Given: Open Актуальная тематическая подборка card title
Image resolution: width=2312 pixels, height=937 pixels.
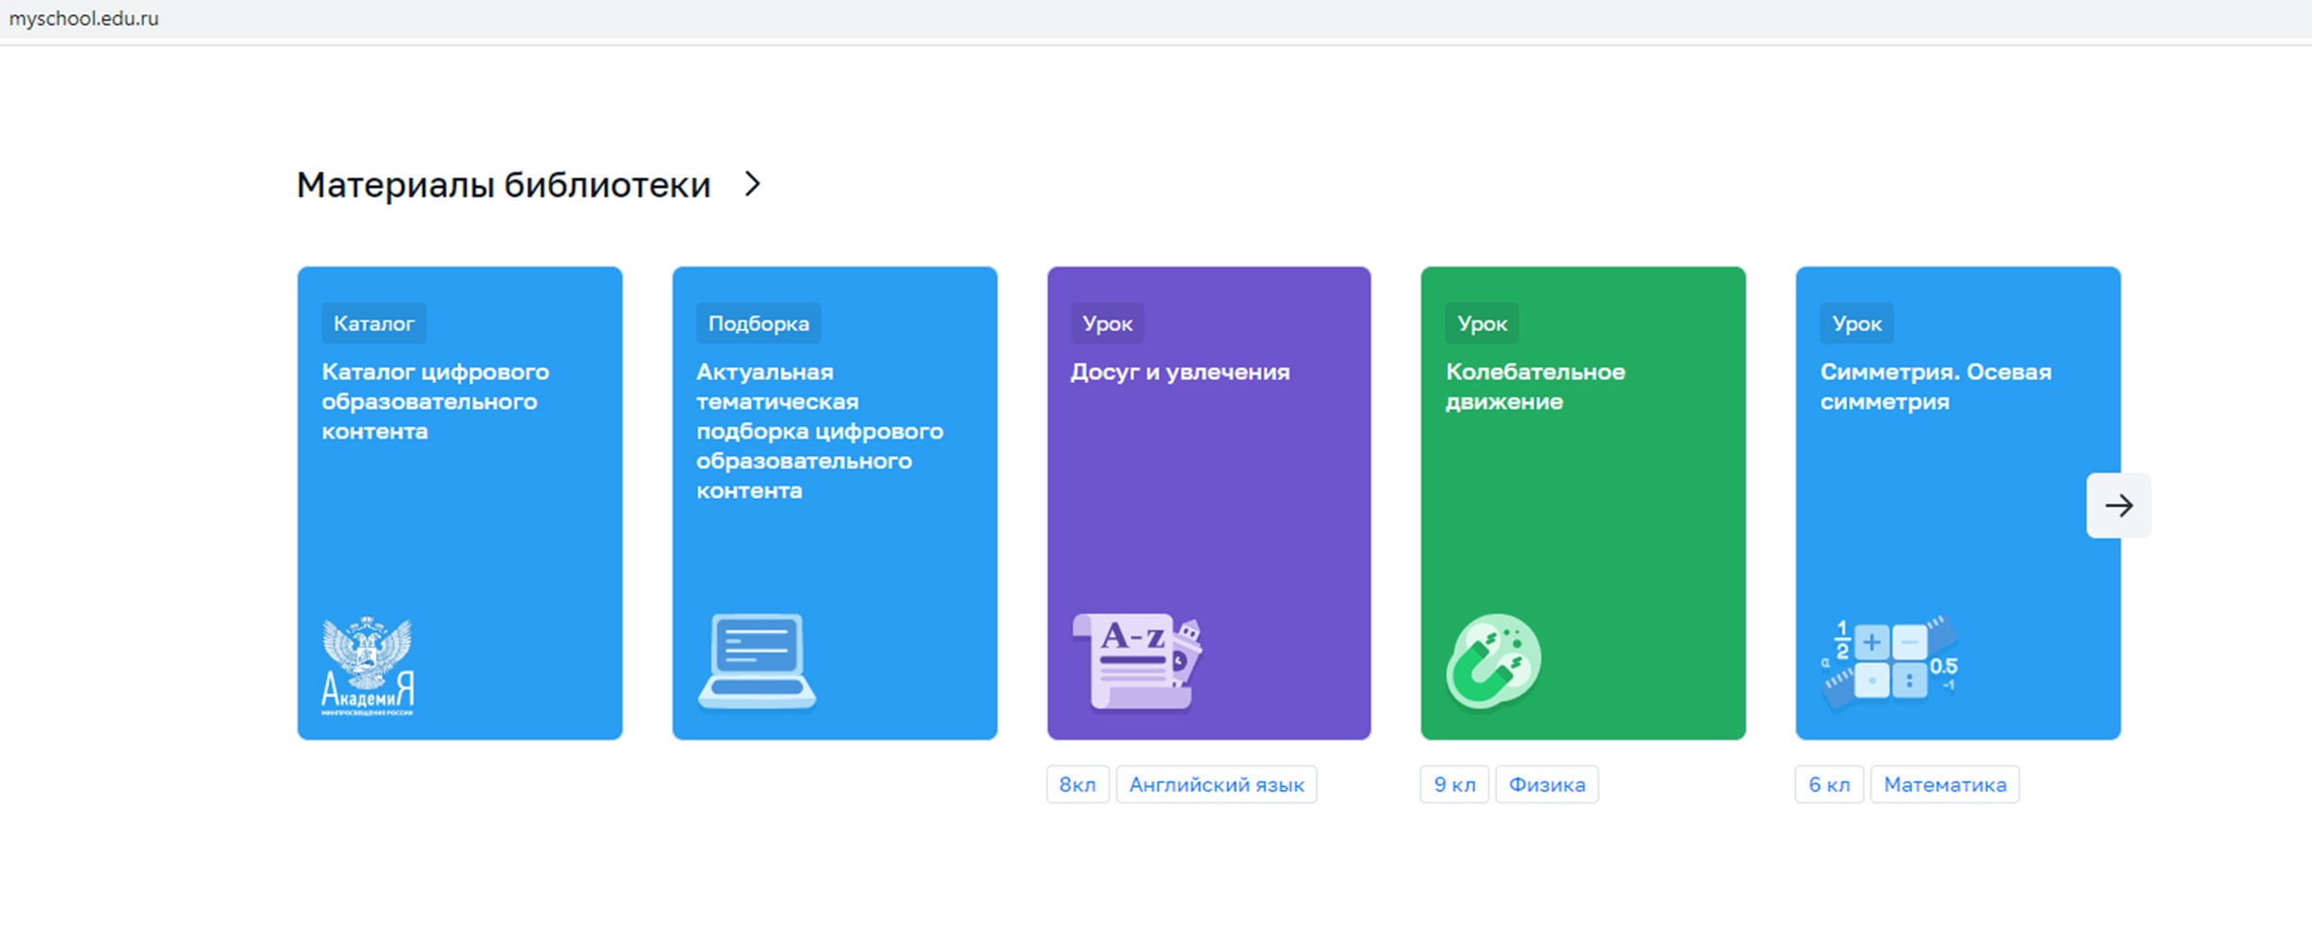Looking at the screenshot, I should (819, 431).
